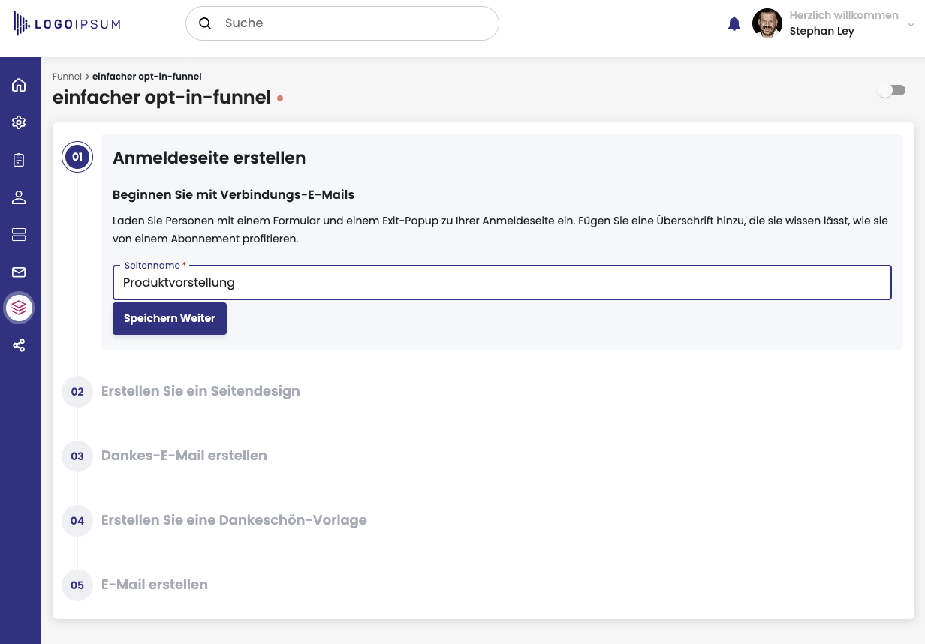Click Stephan Ley's profile picture
Viewport: 925px width, 644px height.
(x=767, y=23)
